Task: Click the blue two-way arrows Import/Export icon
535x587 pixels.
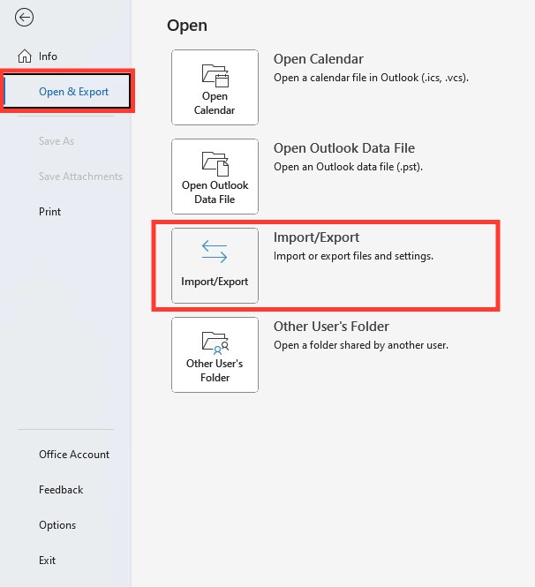Action: pyautogui.click(x=215, y=252)
